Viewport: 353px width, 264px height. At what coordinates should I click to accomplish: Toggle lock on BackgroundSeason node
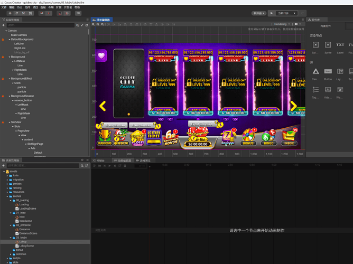[3, 96]
